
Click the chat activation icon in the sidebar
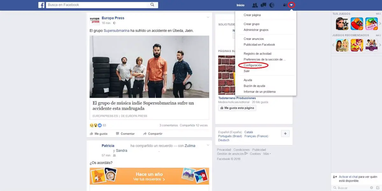[335, 177]
